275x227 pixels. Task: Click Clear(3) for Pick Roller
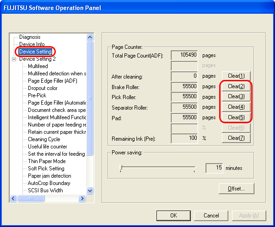(236, 96)
